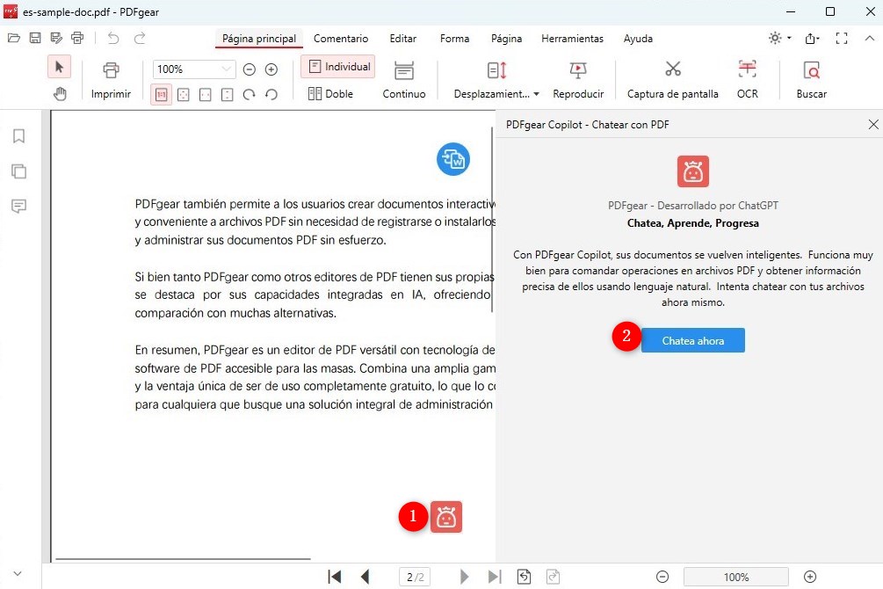Viewport: 883px width, 589px height.
Task: Zoom in with the ribbon plus button
Action: (x=271, y=69)
